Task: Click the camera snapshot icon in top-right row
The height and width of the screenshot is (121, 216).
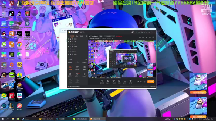Action: point(140,37)
